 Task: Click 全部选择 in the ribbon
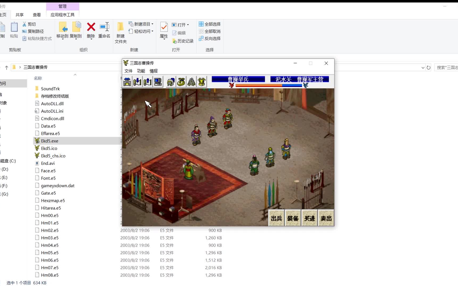(210, 24)
